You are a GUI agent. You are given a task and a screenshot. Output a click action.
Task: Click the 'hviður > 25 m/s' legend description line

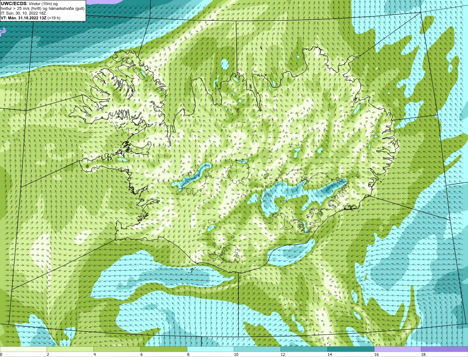(43, 8)
